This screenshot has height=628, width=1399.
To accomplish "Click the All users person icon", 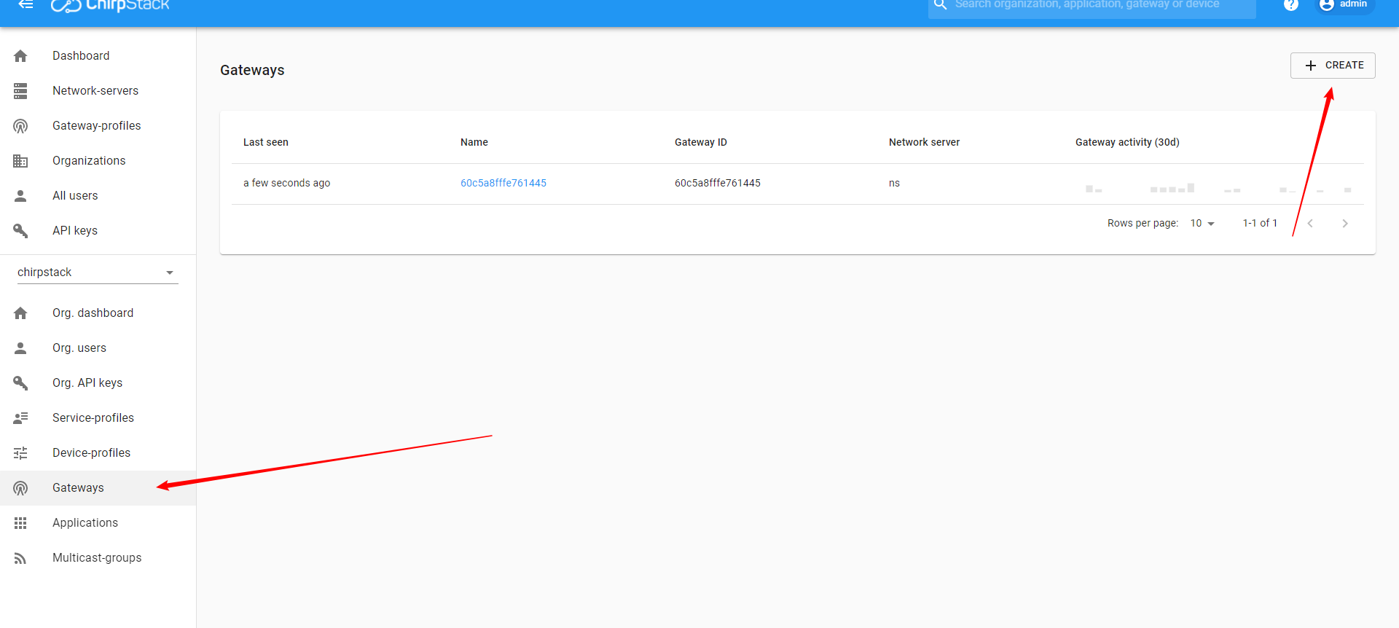I will pyautogui.click(x=20, y=196).
